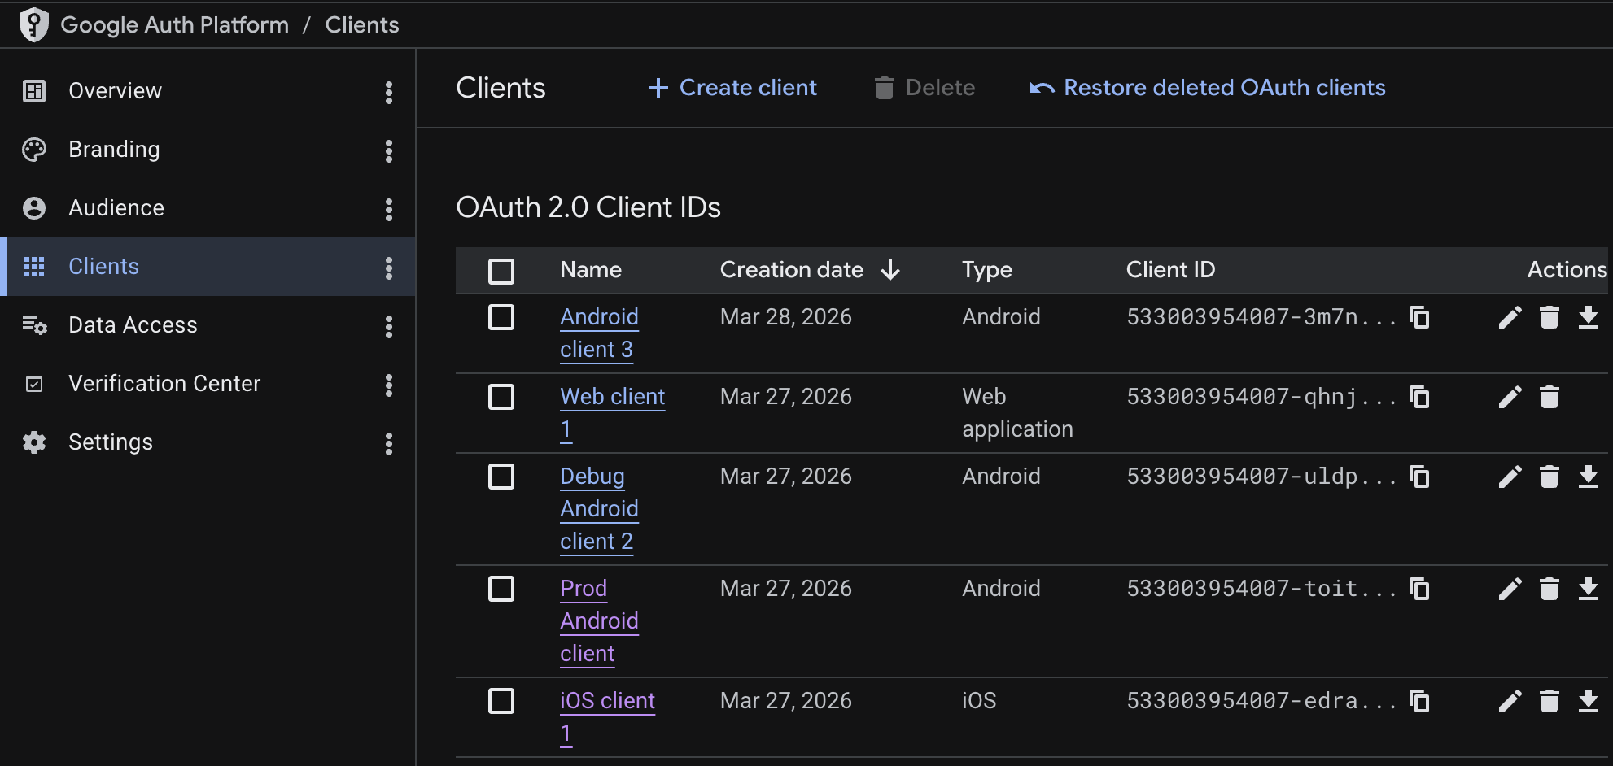Open the Verification Center more-options menu
Image resolution: width=1613 pixels, height=766 pixels.
tap(389, 385)
